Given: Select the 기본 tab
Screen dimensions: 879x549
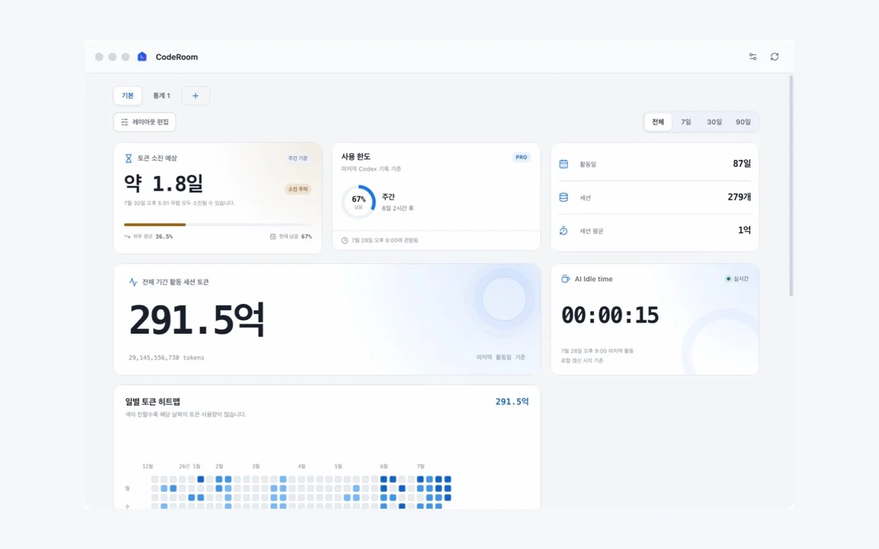Looking at the screenshot, I should [x=127, y=96].
